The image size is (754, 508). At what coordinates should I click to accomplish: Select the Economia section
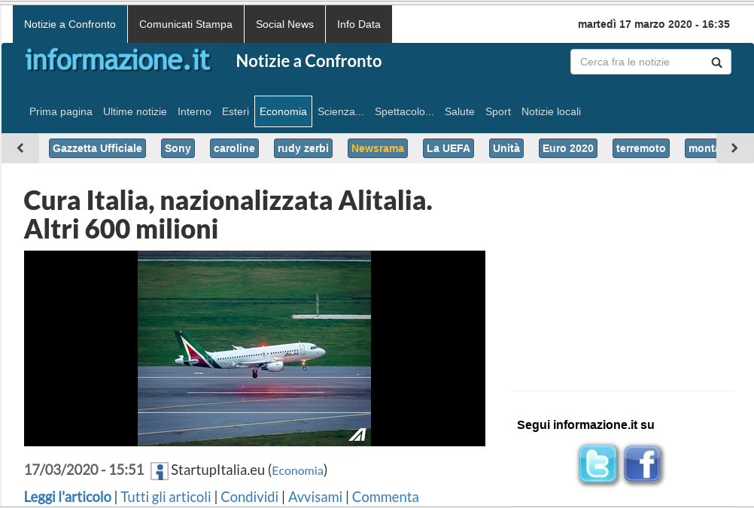[283, 111]
